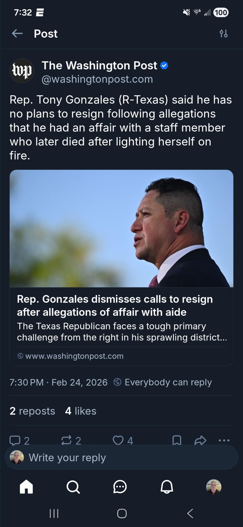Go to the Home tab
The image size is (243, 527).
tap(26, 486)
